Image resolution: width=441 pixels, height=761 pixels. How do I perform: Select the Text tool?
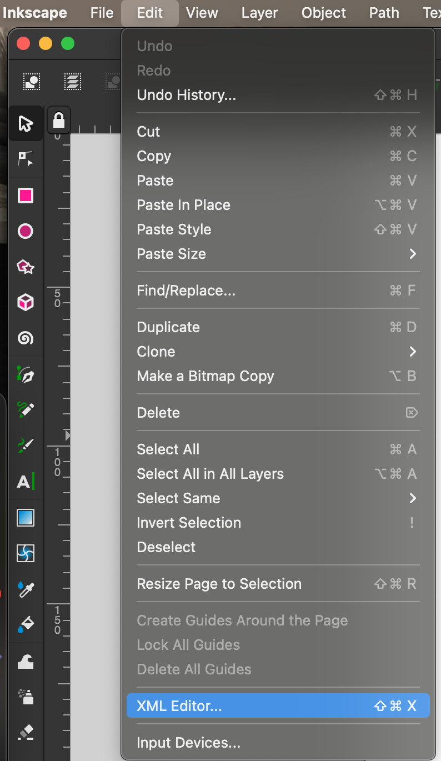26,481
